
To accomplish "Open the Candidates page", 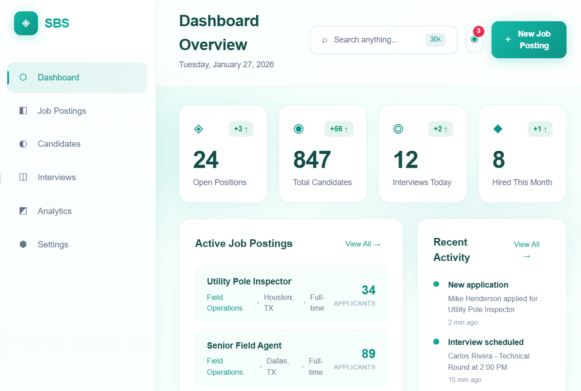I will pyautogui.click(x=59, y=144).
